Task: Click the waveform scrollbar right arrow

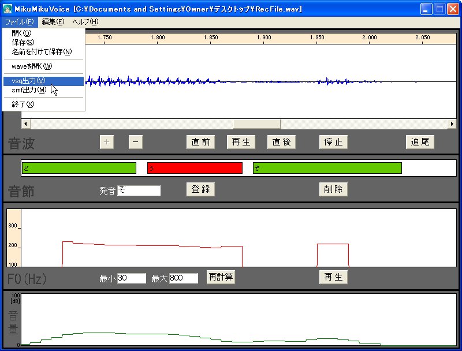Action: [x=452, y=124]
